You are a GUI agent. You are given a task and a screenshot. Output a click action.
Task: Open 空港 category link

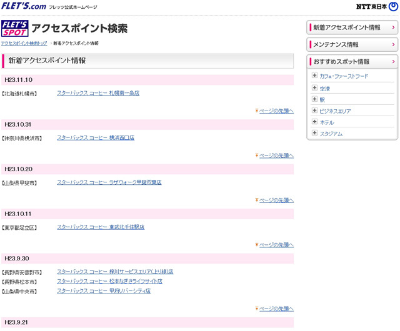point(324,89)
